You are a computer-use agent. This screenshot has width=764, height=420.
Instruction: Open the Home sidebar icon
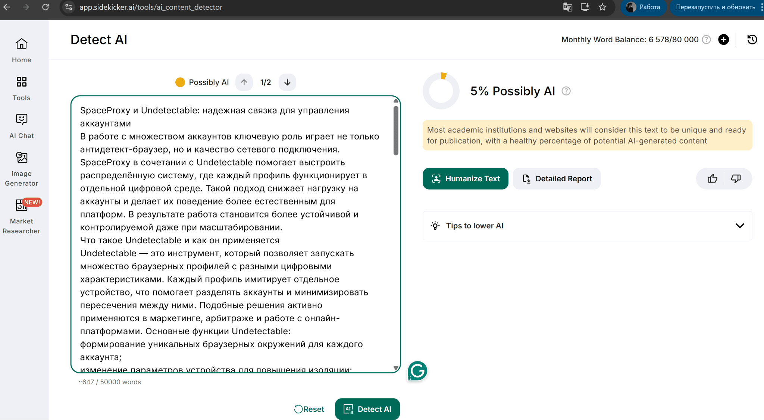click(x=22, y=44)
